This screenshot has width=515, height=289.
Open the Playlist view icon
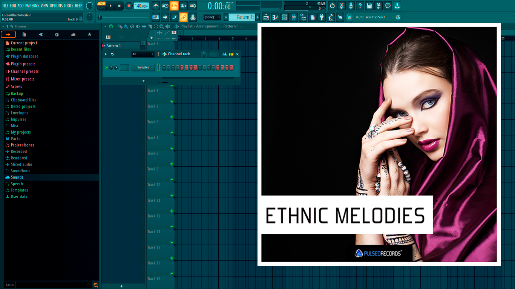coord(266,17)
